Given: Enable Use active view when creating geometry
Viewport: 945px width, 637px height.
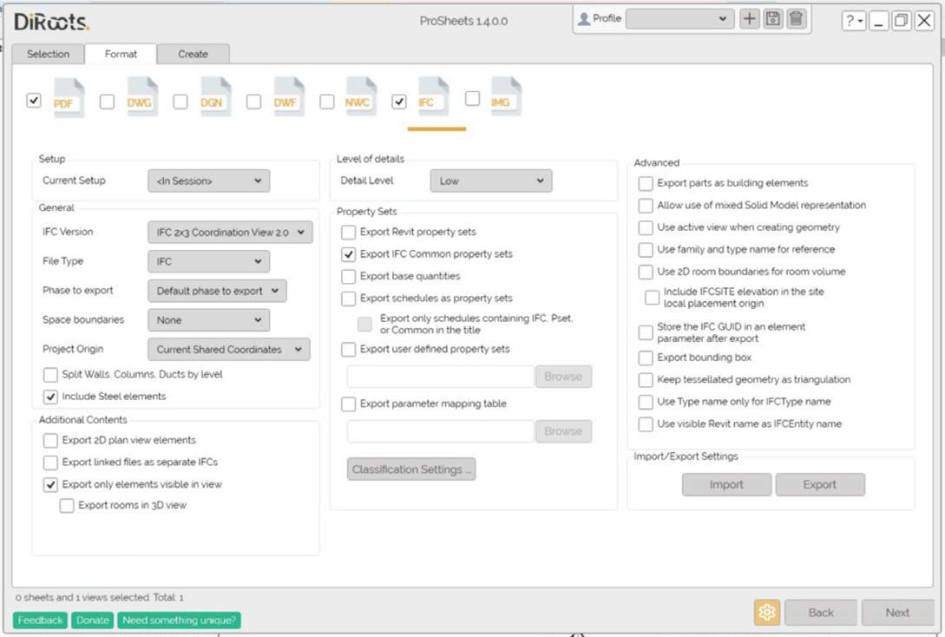Looking at the screenshot, I should pos(646,227).
